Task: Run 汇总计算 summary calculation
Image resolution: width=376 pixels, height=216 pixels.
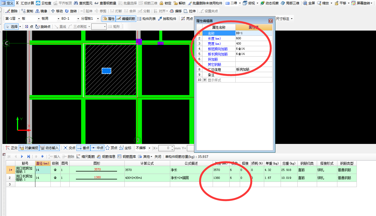Action: pyautogui.click(x=25, y=3)
